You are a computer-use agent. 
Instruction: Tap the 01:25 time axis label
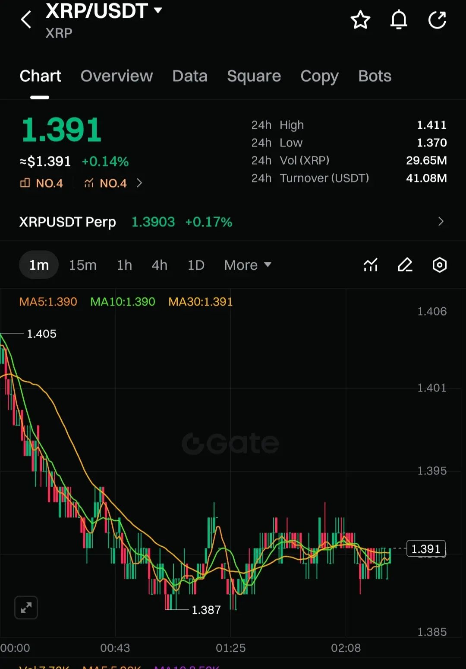(231, 648)
